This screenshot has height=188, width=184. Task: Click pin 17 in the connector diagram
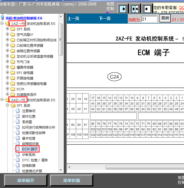tap(93, 98)
